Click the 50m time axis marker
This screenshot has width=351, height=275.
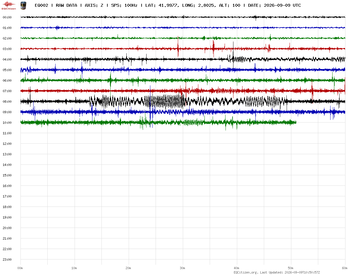(290, 268)
